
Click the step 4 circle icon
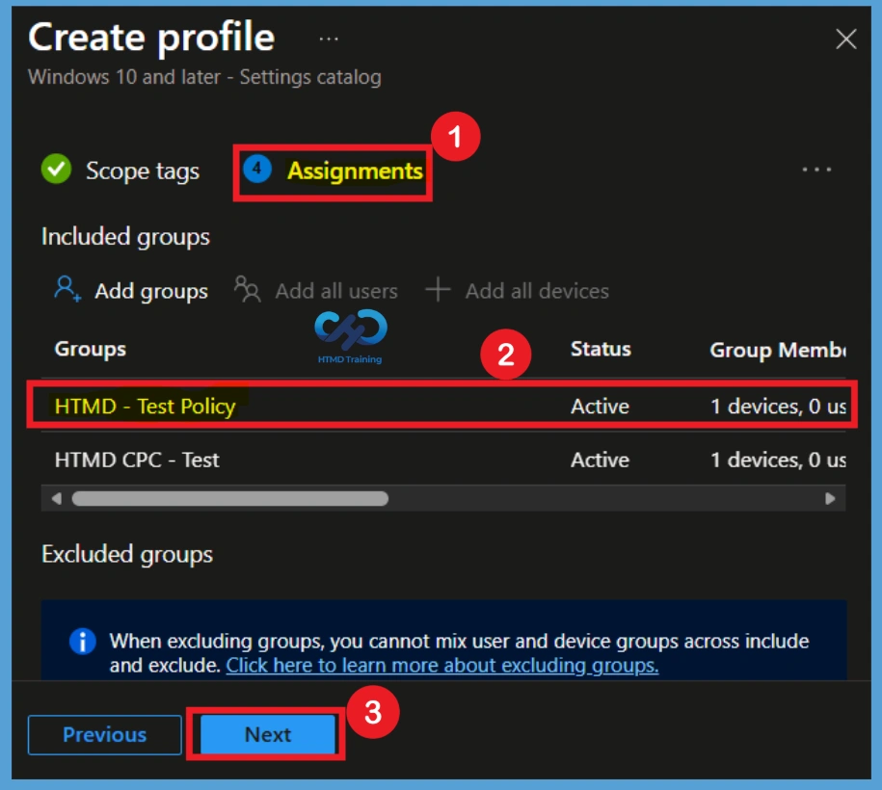257,169
